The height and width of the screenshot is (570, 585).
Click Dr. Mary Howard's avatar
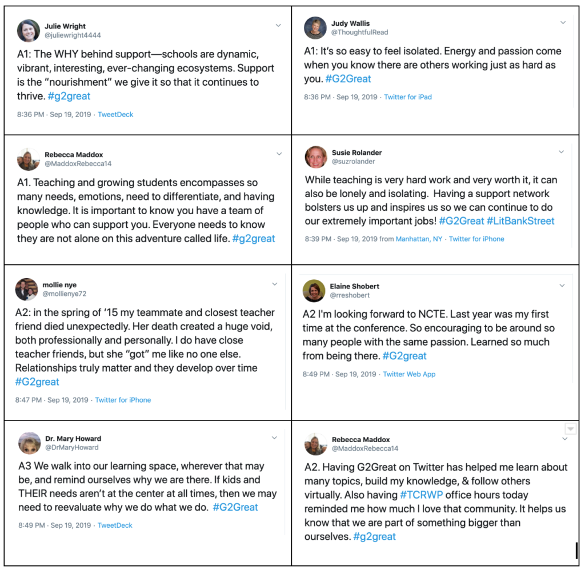30,443
